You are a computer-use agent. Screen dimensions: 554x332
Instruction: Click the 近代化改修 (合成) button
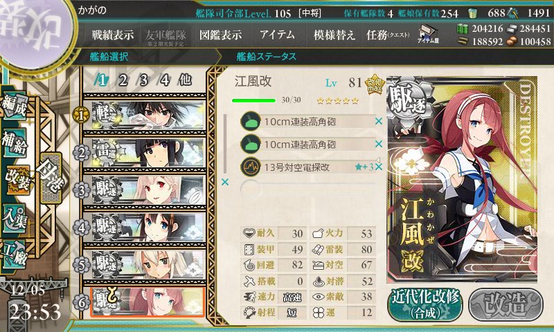(425, 304)
